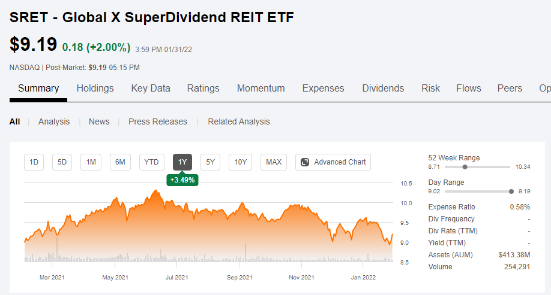
Task: Select the MAX chart range
Action: tap(274, 162)
